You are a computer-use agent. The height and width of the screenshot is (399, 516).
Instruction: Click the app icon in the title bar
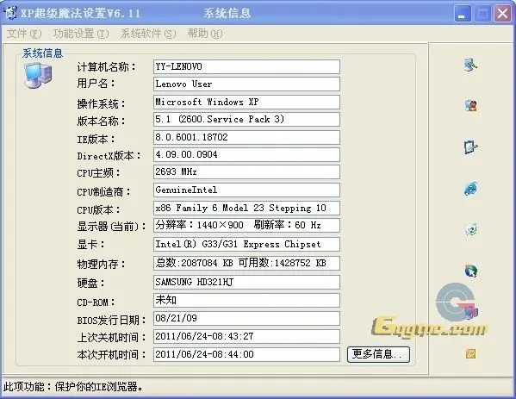(x=10, y=13)
